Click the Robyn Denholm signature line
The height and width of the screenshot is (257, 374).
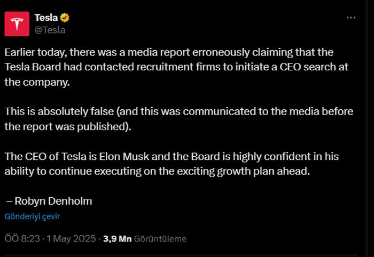click(x=49, y=201)
